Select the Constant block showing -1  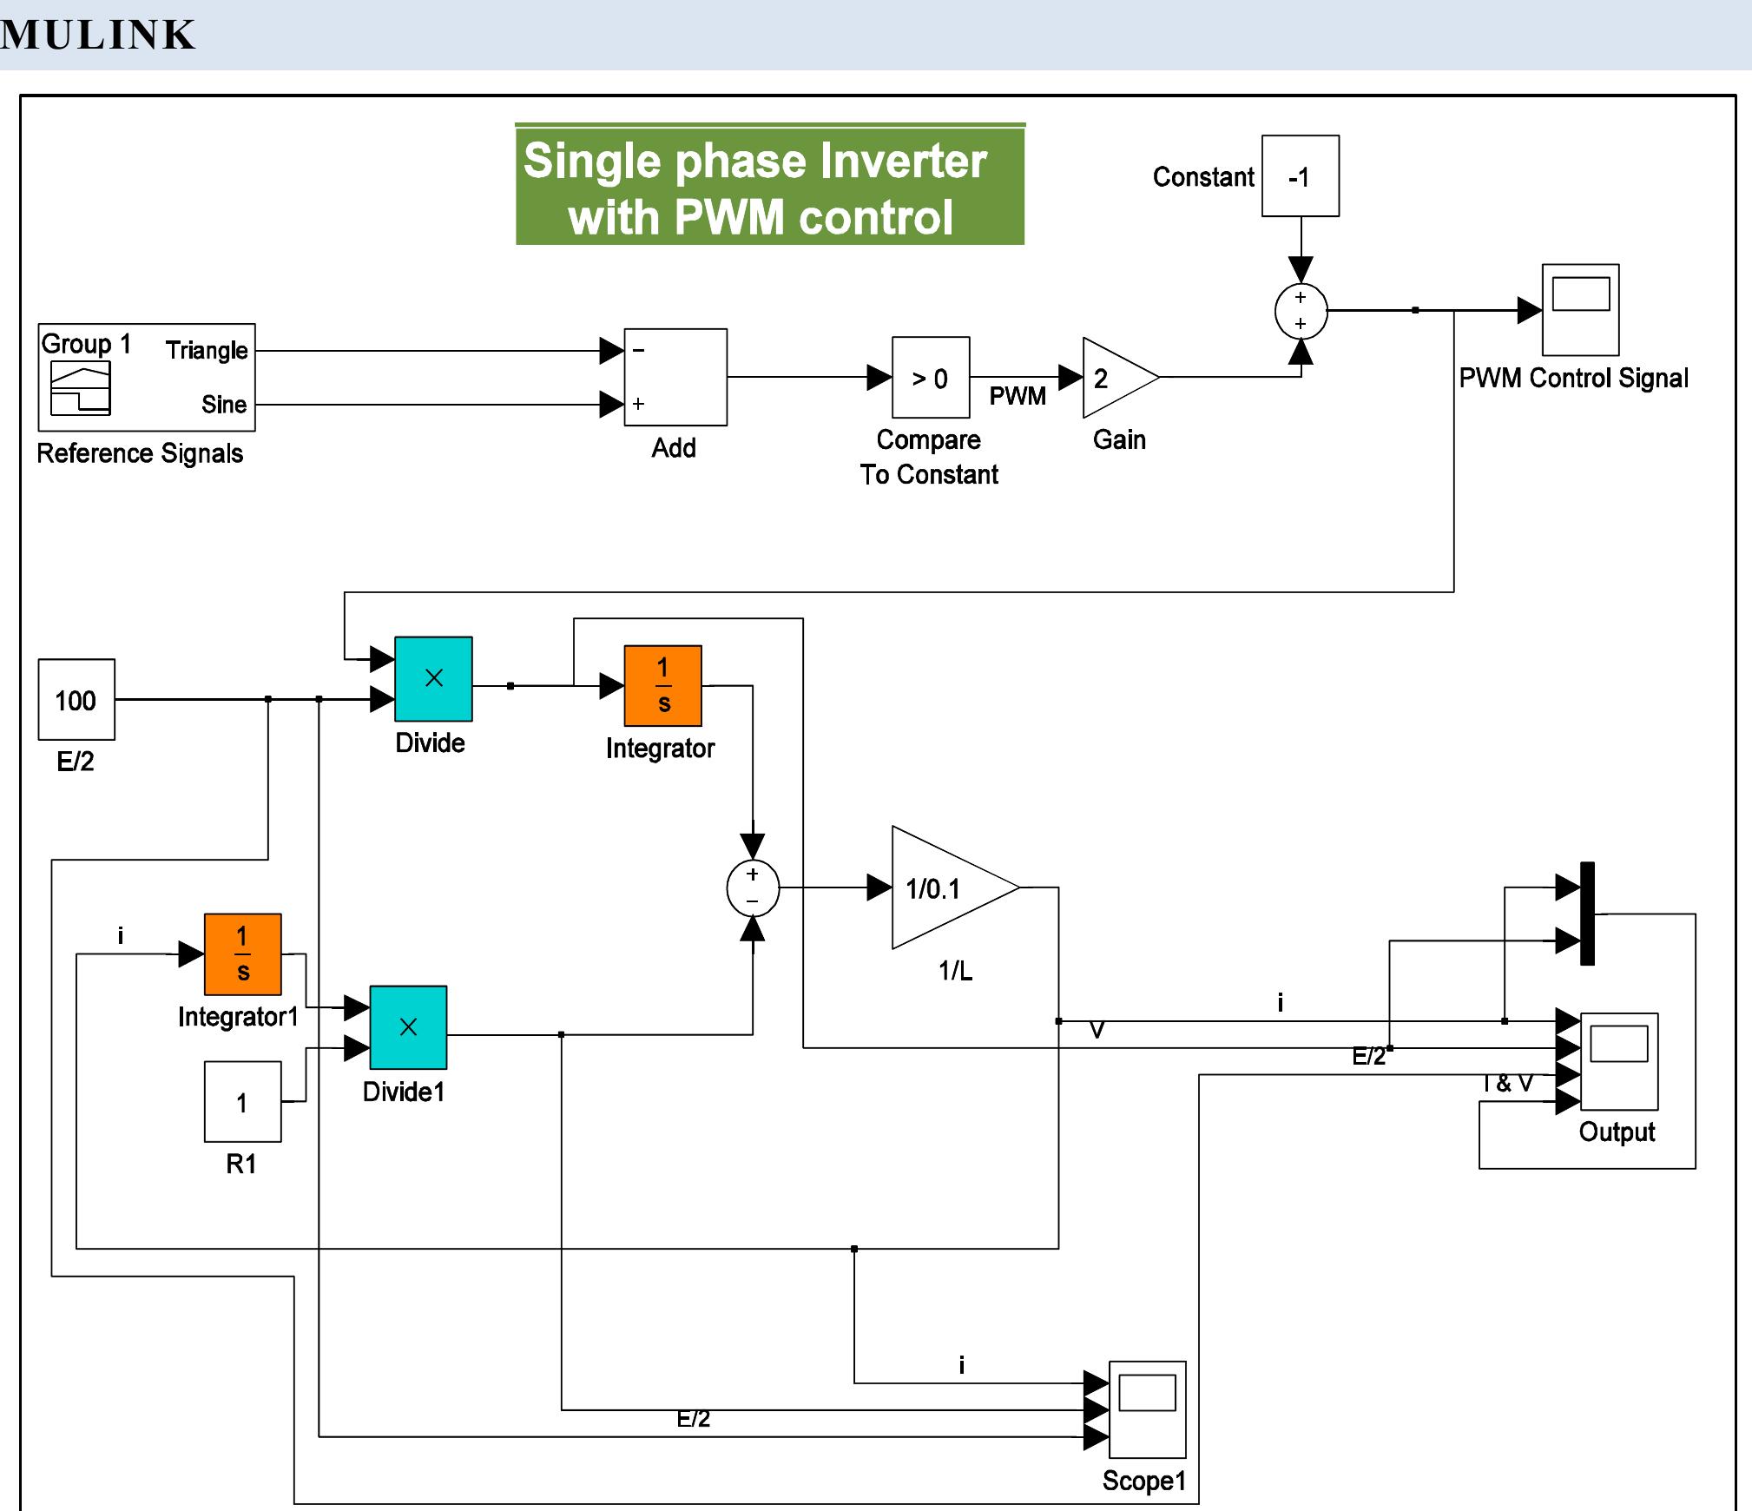click(1301, 175)
